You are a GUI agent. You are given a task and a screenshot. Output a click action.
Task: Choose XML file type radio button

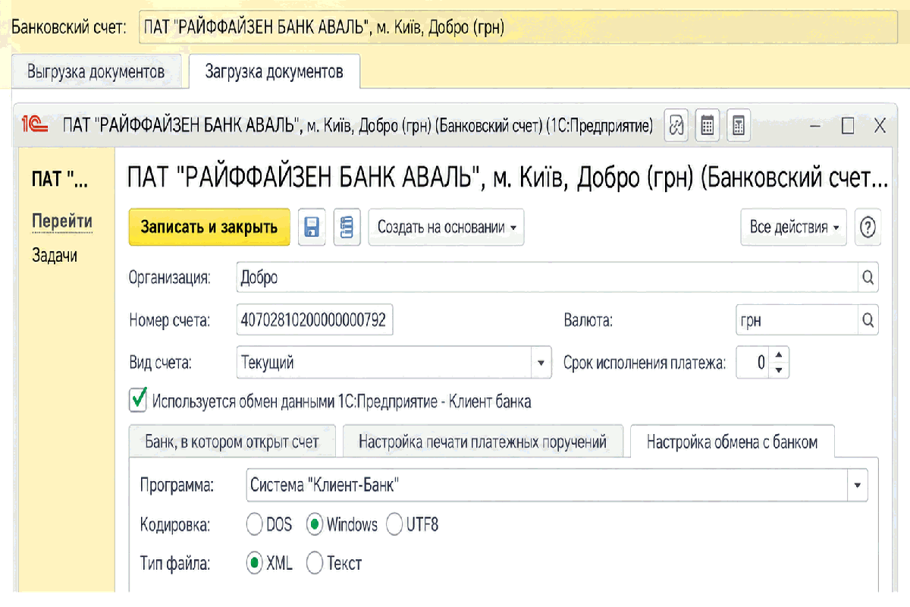(255, 563)
